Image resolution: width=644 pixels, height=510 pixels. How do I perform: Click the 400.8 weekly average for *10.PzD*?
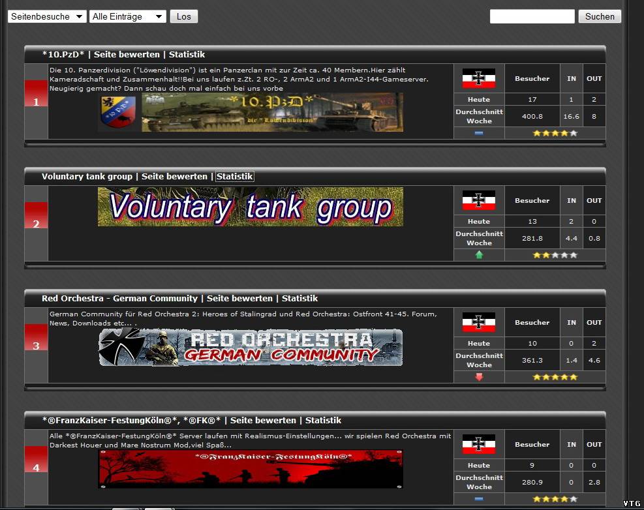click(532, 116)
